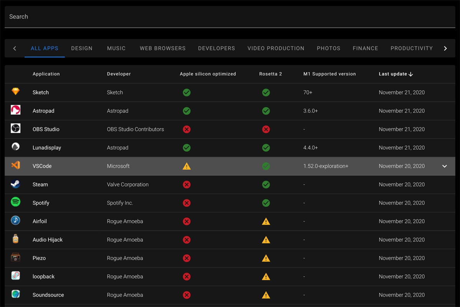This screenshot has height=307, width=460.
Task: Select the All Apps tab
Action: [45, 48]
